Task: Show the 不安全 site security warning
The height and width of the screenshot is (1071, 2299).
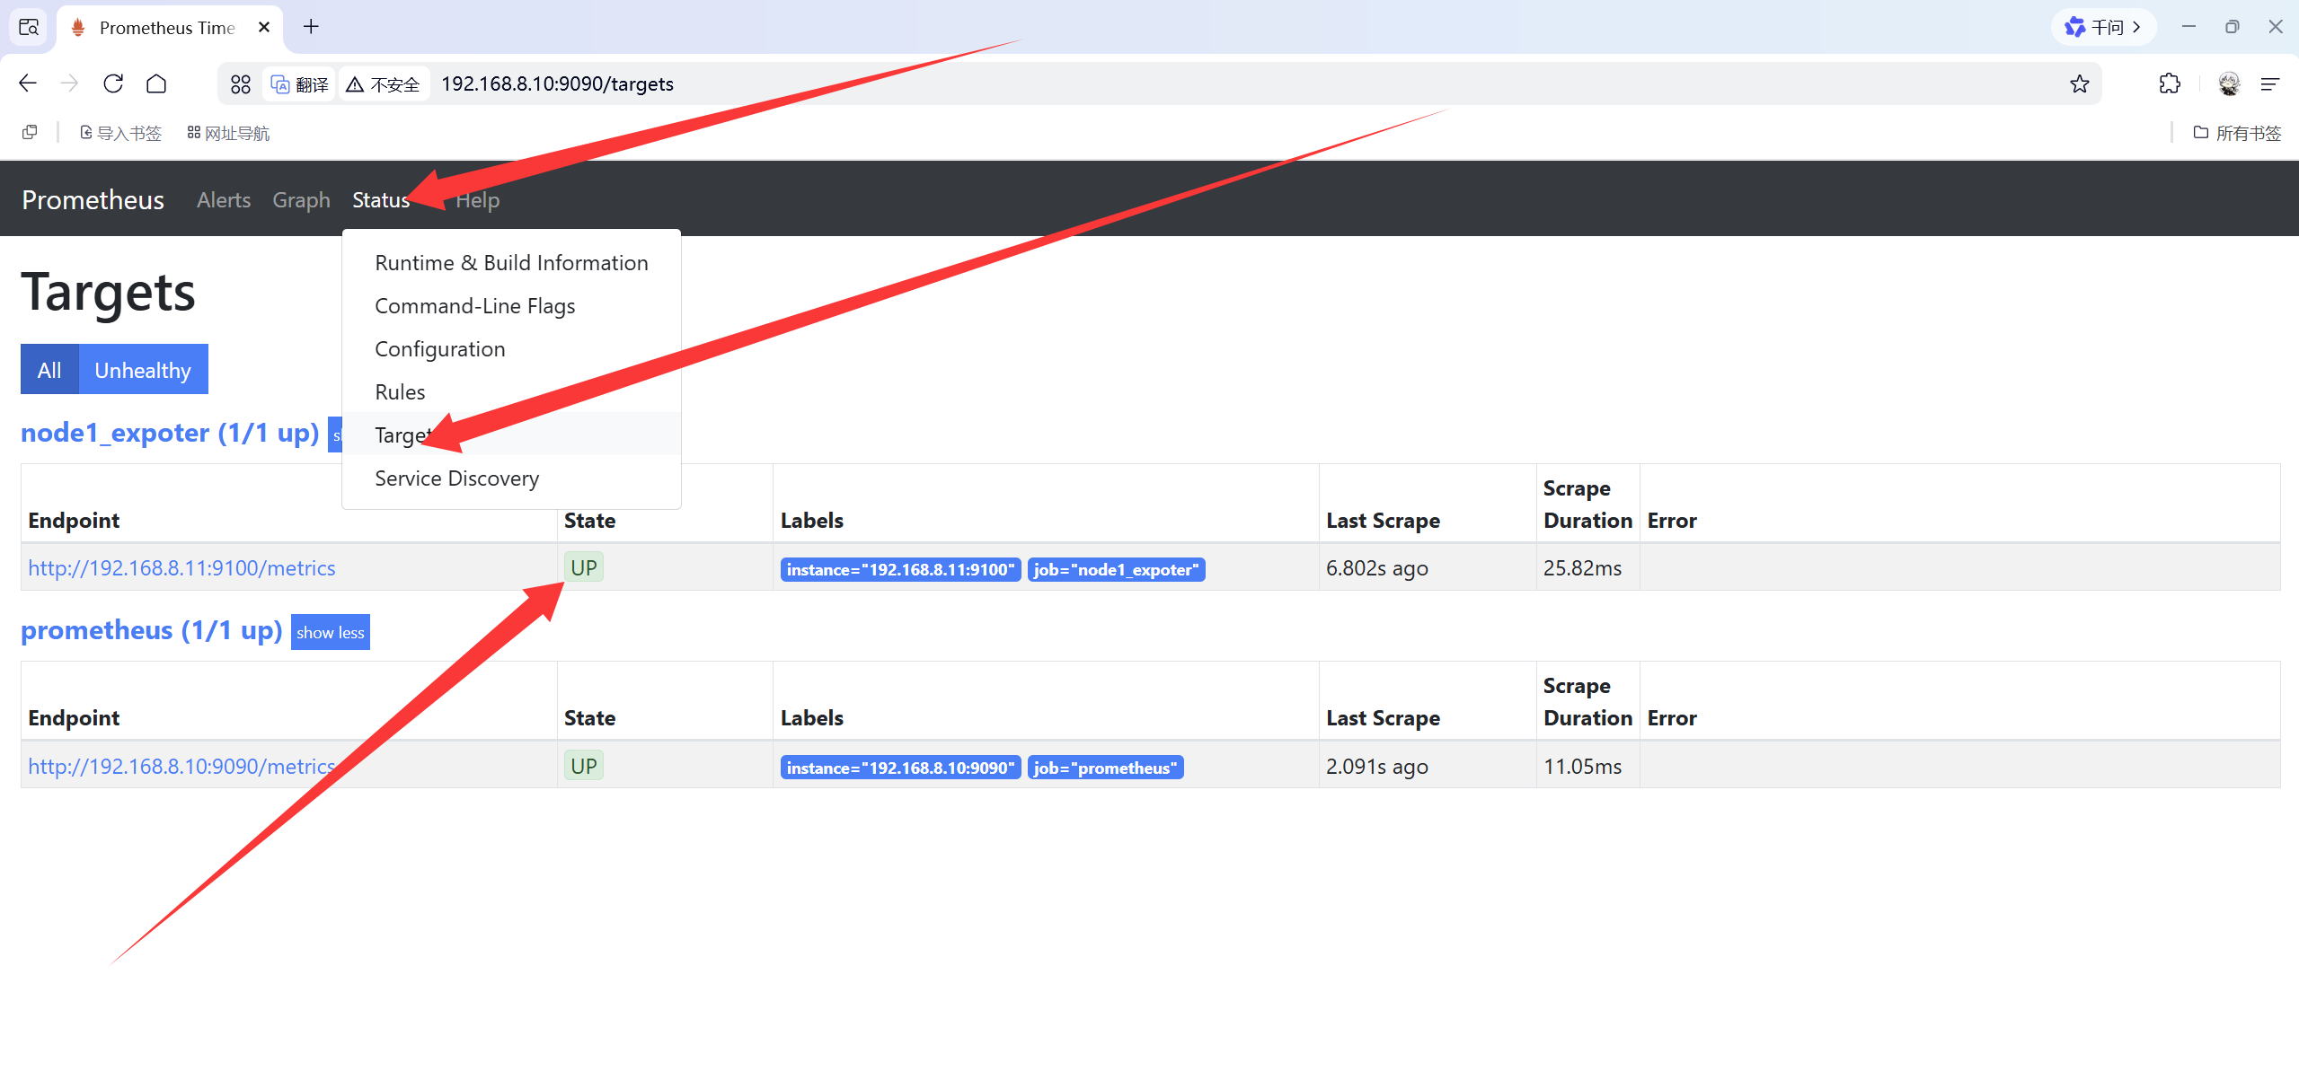Action: pos(384,84)
